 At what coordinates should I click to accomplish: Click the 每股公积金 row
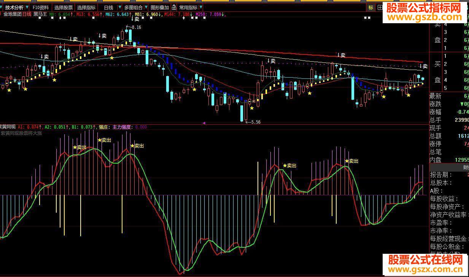click(x=449, y=247)
